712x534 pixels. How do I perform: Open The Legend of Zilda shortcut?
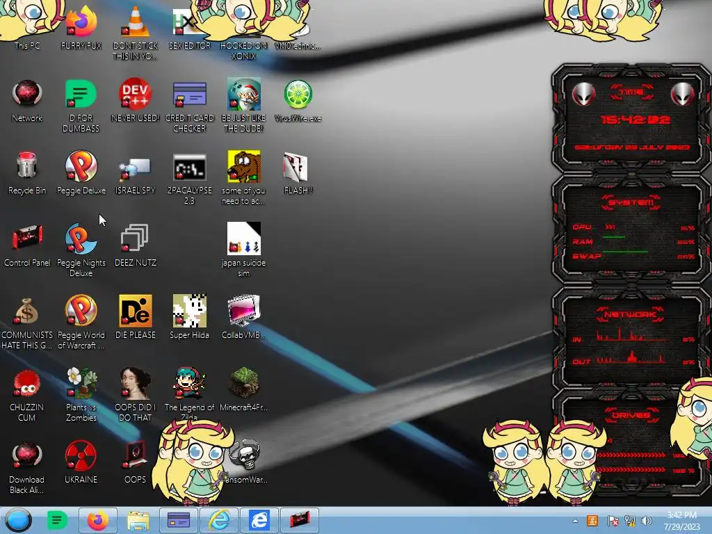click(x=189, y=393)
